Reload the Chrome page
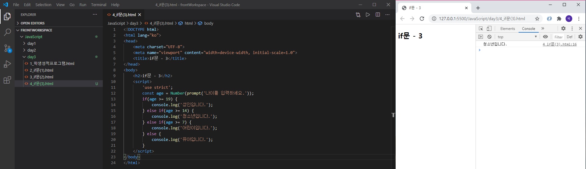The width and height of the screenshot is (586, 169). (422, 19)
